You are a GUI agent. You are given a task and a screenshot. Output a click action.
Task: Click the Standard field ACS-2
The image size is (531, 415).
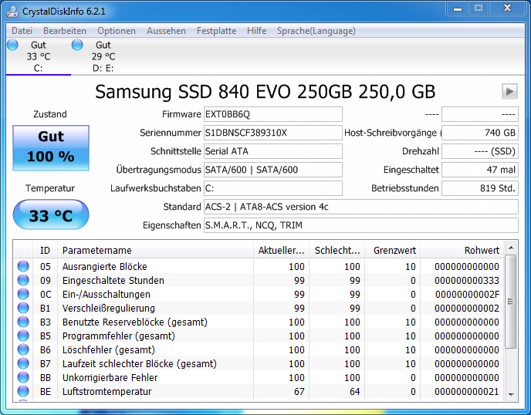361,207
